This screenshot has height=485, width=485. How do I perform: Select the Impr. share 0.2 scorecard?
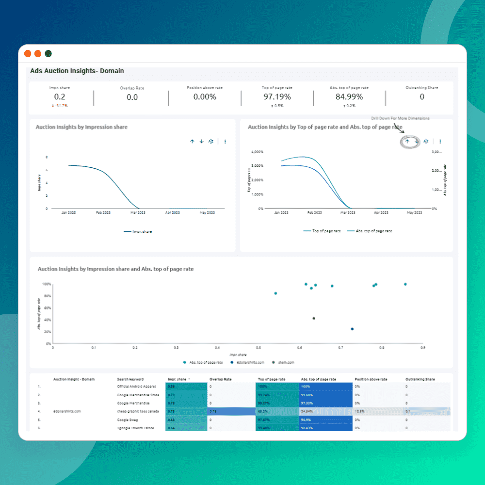pyautogui.click(x=60, y=97)
